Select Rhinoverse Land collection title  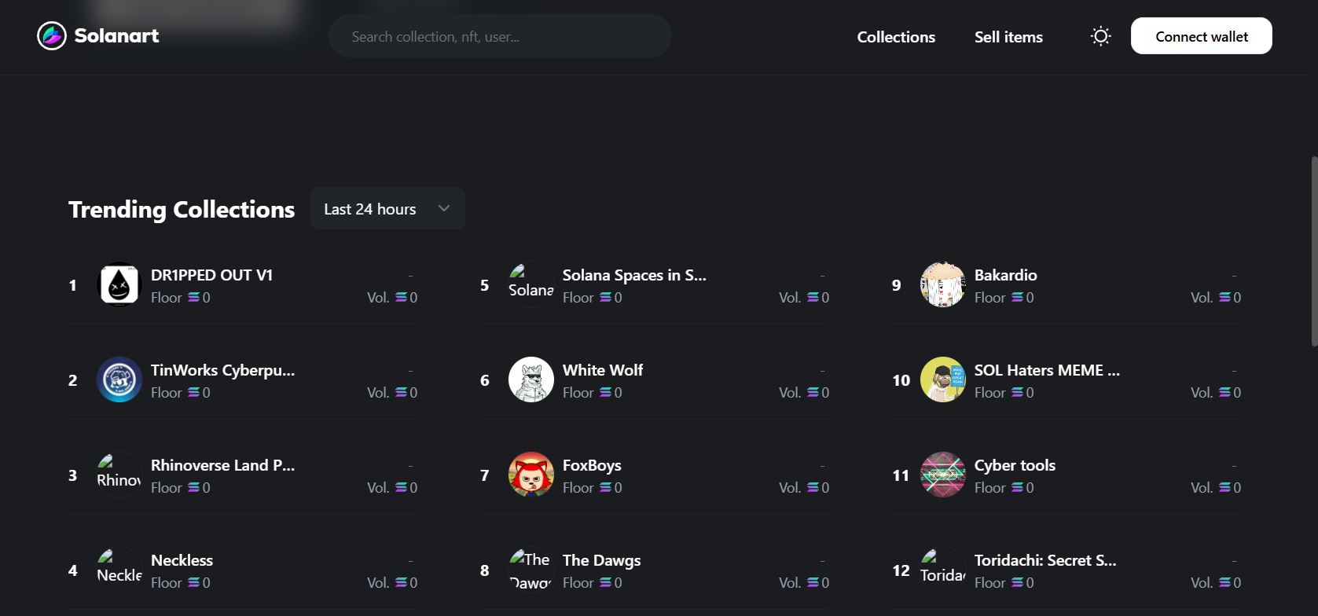(x=222, y=465)
